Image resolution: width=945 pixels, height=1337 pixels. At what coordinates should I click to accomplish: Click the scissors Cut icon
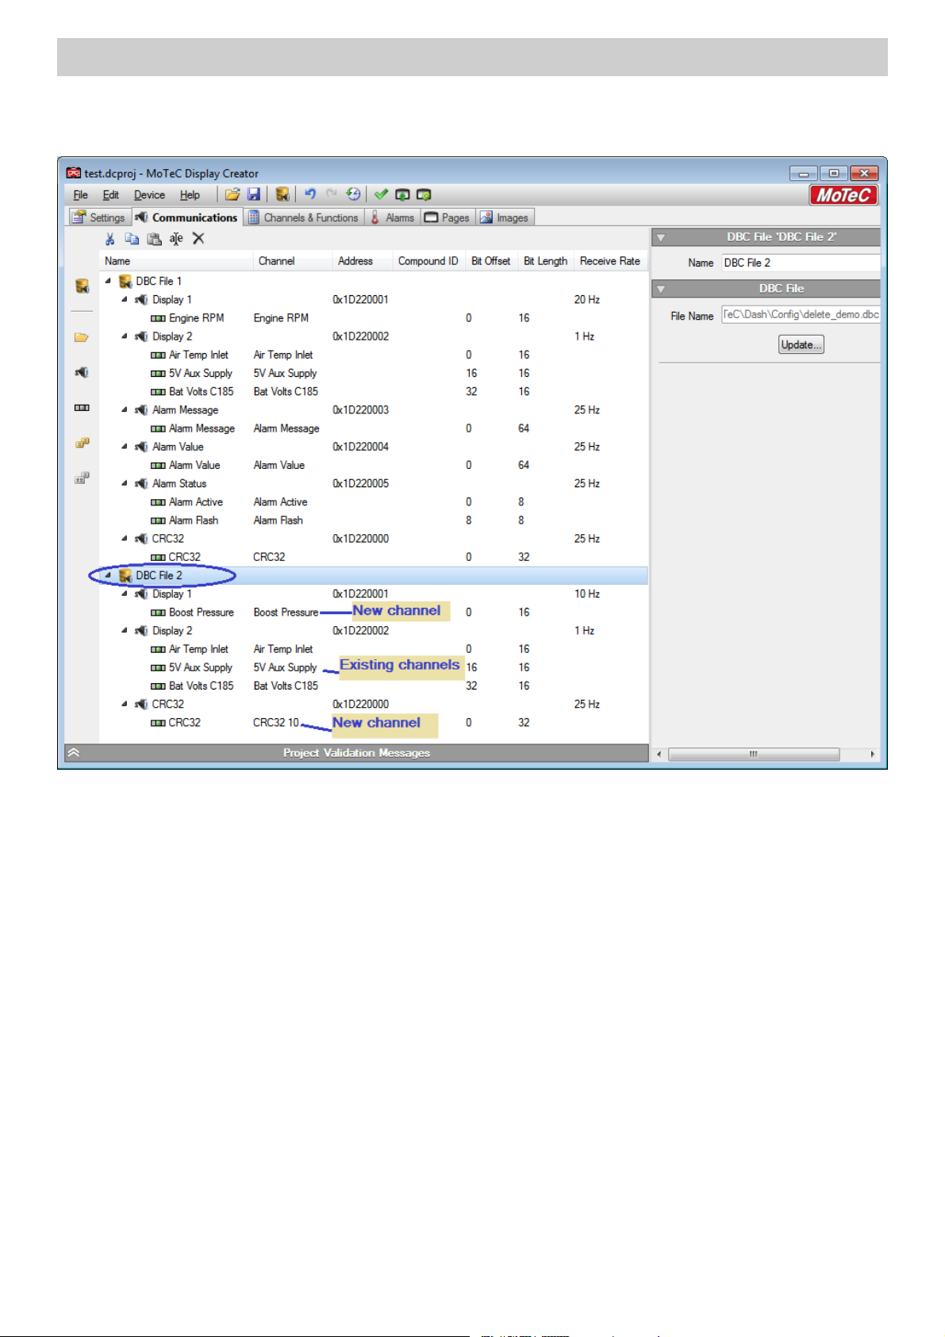(x=110, y=239)
